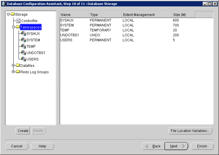Click LOCAL in the SYSTEM row

point(128,25)
